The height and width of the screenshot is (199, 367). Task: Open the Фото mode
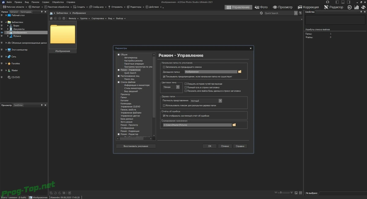(x=261, y=7)
